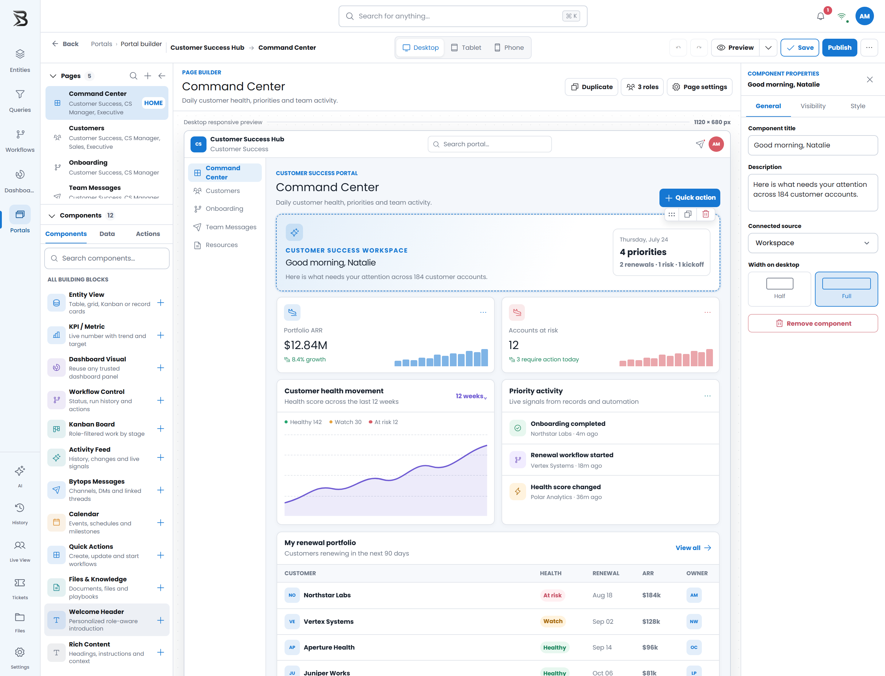The width and height of the screenshot is (885, 676).
Task: Click the Component title input field
Action: [812, 145]
